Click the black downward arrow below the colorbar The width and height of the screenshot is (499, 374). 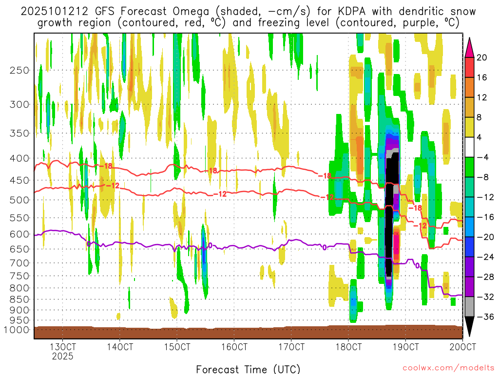coord(470,330)
